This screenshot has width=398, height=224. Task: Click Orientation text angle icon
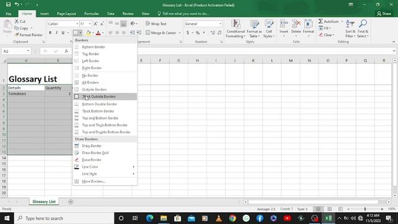pyautogui.click(x=132, y=24)
